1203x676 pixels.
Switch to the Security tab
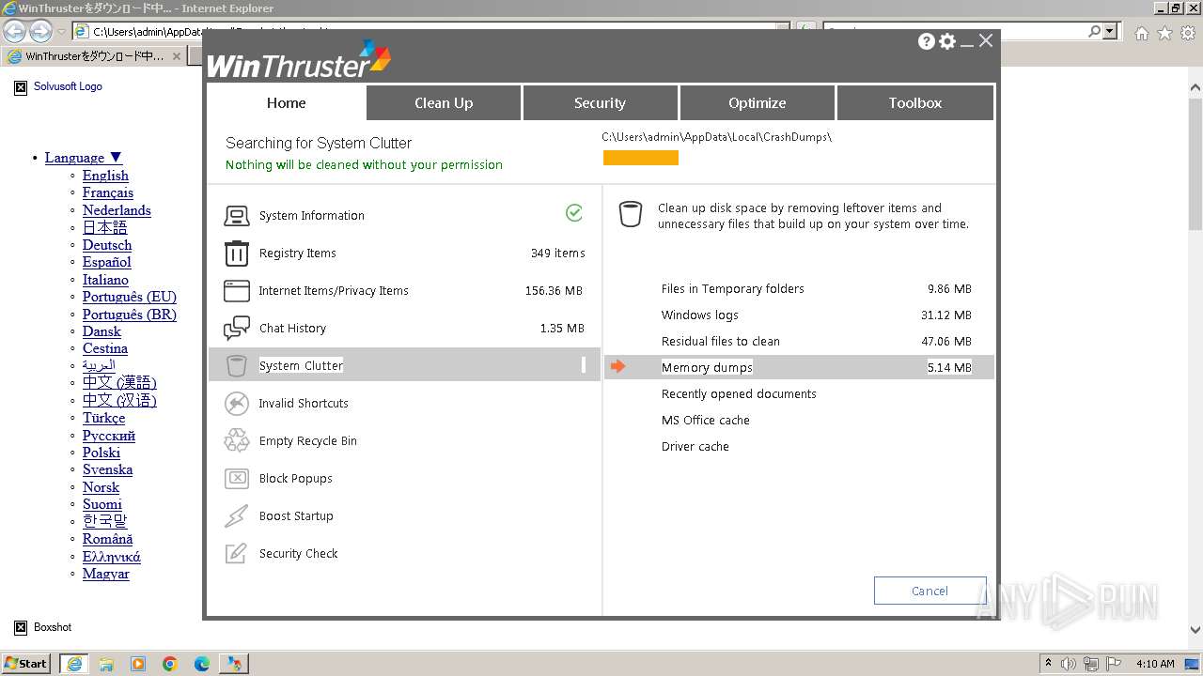(x=600, y=102)
